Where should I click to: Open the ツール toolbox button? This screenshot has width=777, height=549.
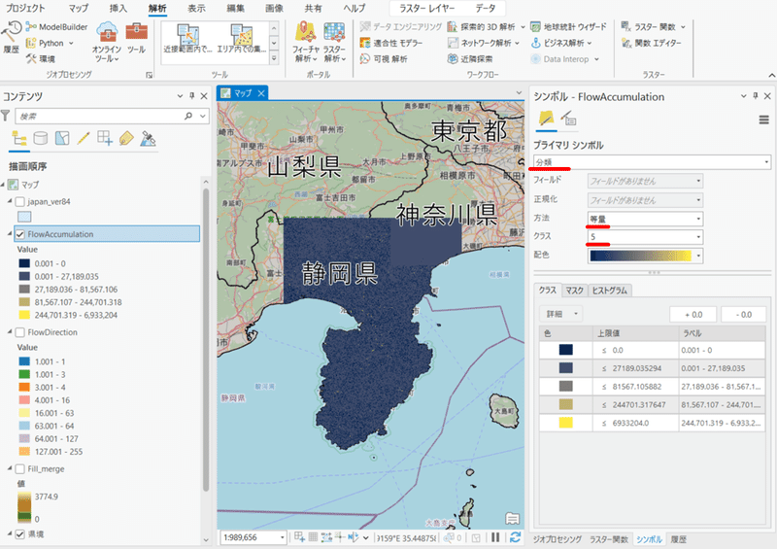[136, 38]
